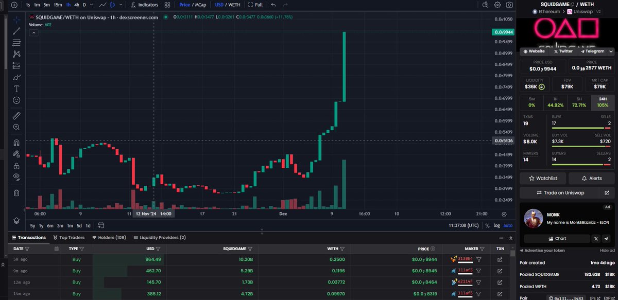Enter Full screen chart mode

(x=255, y=5)
